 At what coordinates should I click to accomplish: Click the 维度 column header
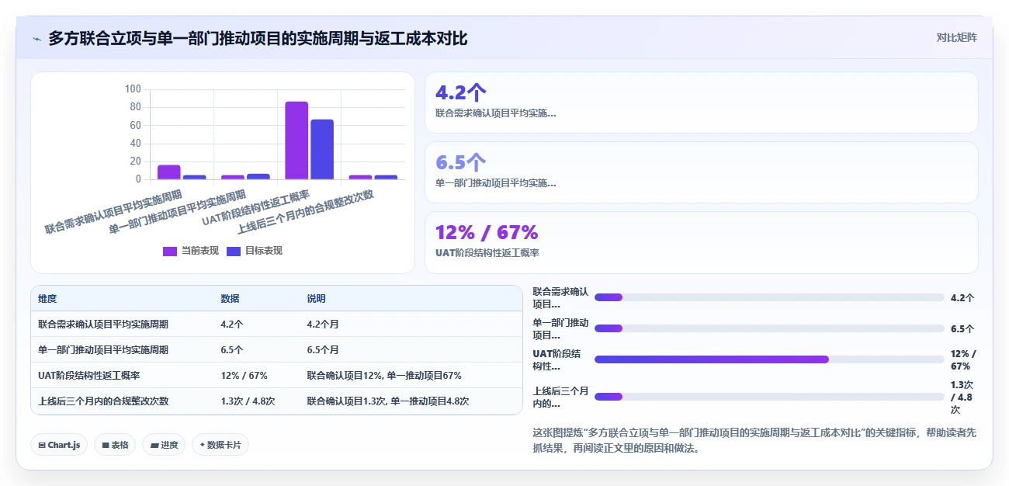tap(47, 299)
